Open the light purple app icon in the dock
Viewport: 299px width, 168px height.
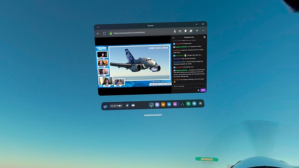157,105
